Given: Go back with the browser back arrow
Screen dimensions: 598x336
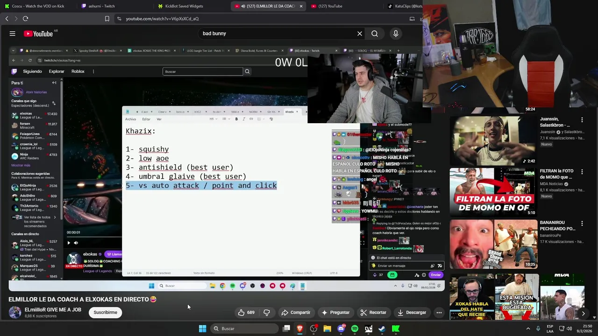Looking at the screenshot, I should tap(7, 19).
